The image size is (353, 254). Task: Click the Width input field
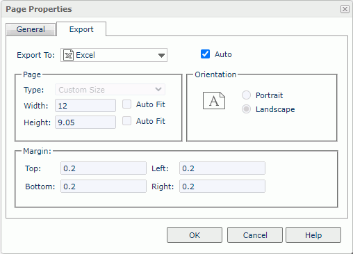click(85, 106)
